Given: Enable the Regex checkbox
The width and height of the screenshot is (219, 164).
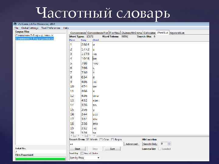Looking at the screenshot, I should point(112,139).
